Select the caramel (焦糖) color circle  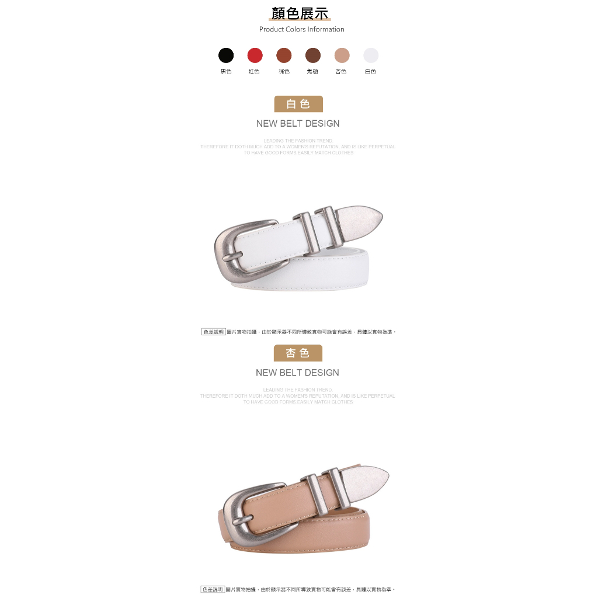tap(313, 55)
